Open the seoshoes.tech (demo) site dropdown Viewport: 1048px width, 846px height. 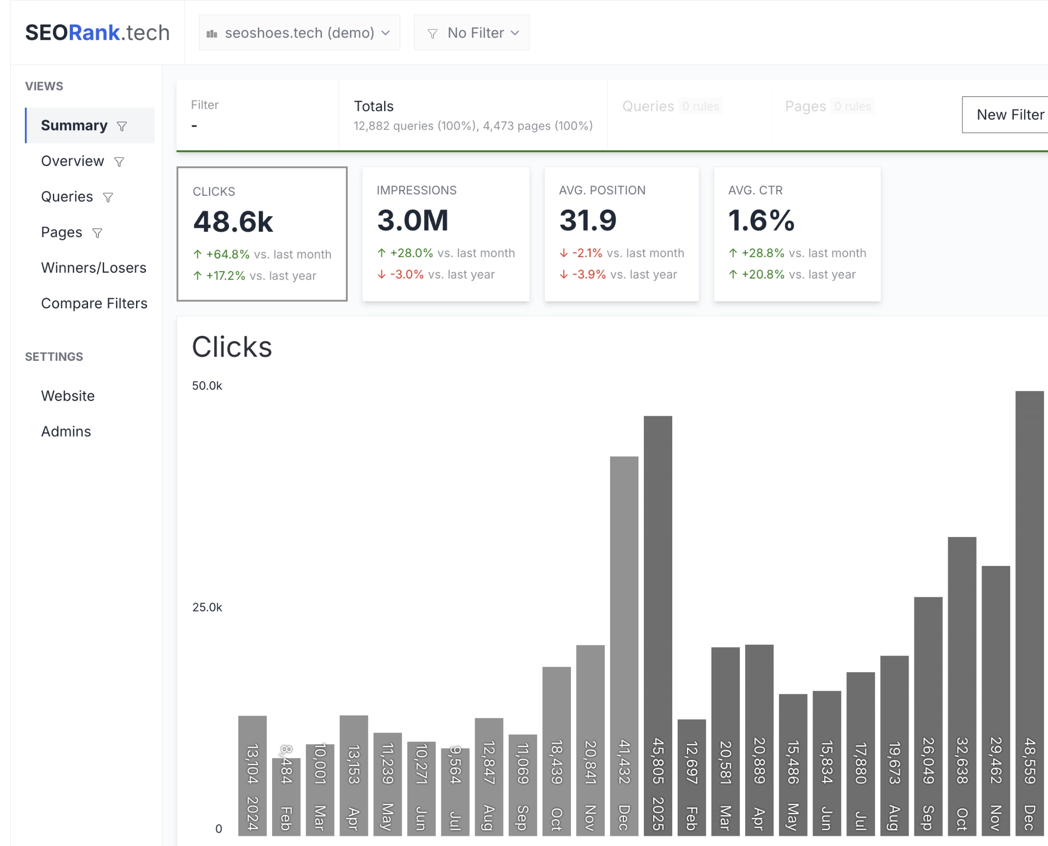(x=299, y=33)
